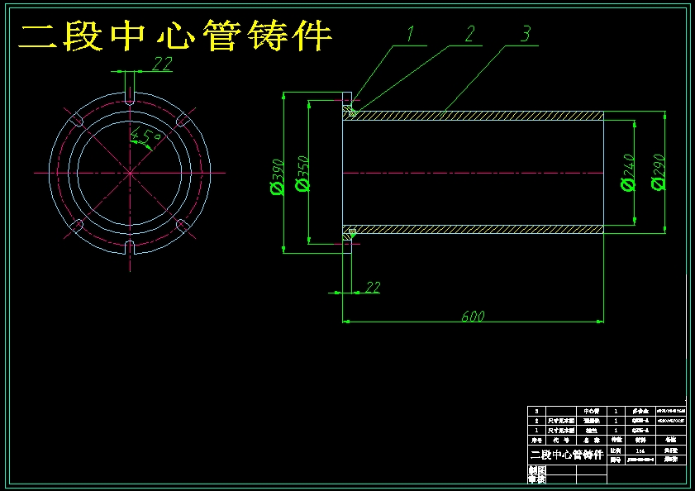Select the 600 length dimension
This screenshot has width=695, height=491.
pos(473,316)
